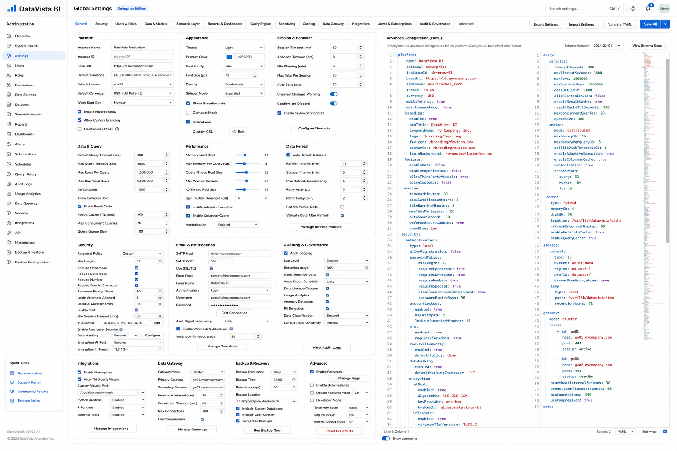The height and width of the screenshot is (451, 677).
Task: Click Configure Shortcuts button
Action: (x=314, y=128)
